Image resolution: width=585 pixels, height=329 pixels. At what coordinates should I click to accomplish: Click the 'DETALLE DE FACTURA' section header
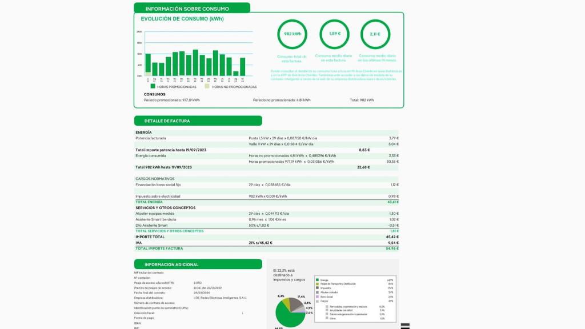coord(198,121)
